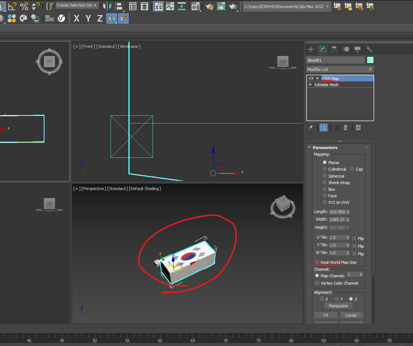Enable the Cap checkbox
The width and height of the screenshot is (413, 346).
352,169
